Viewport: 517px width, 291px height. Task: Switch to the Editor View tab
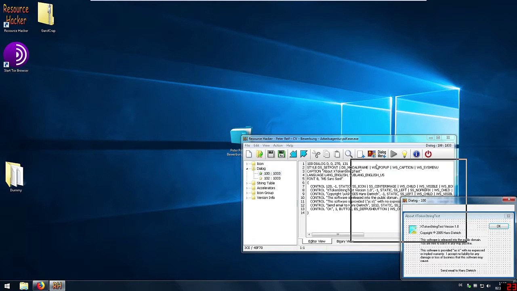(x=317, y=241)
